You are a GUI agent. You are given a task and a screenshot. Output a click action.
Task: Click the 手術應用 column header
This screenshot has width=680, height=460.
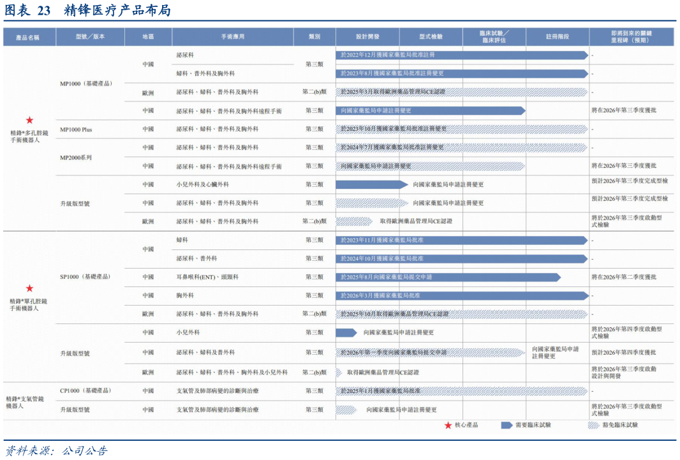pyautogui.click(x=233, y=37)
